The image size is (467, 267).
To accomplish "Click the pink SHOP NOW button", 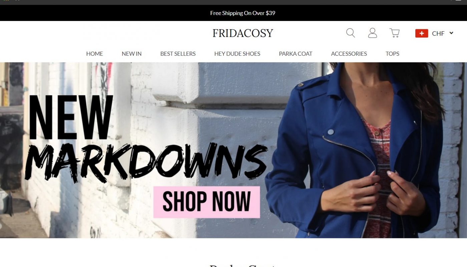I will click(206, 202).
